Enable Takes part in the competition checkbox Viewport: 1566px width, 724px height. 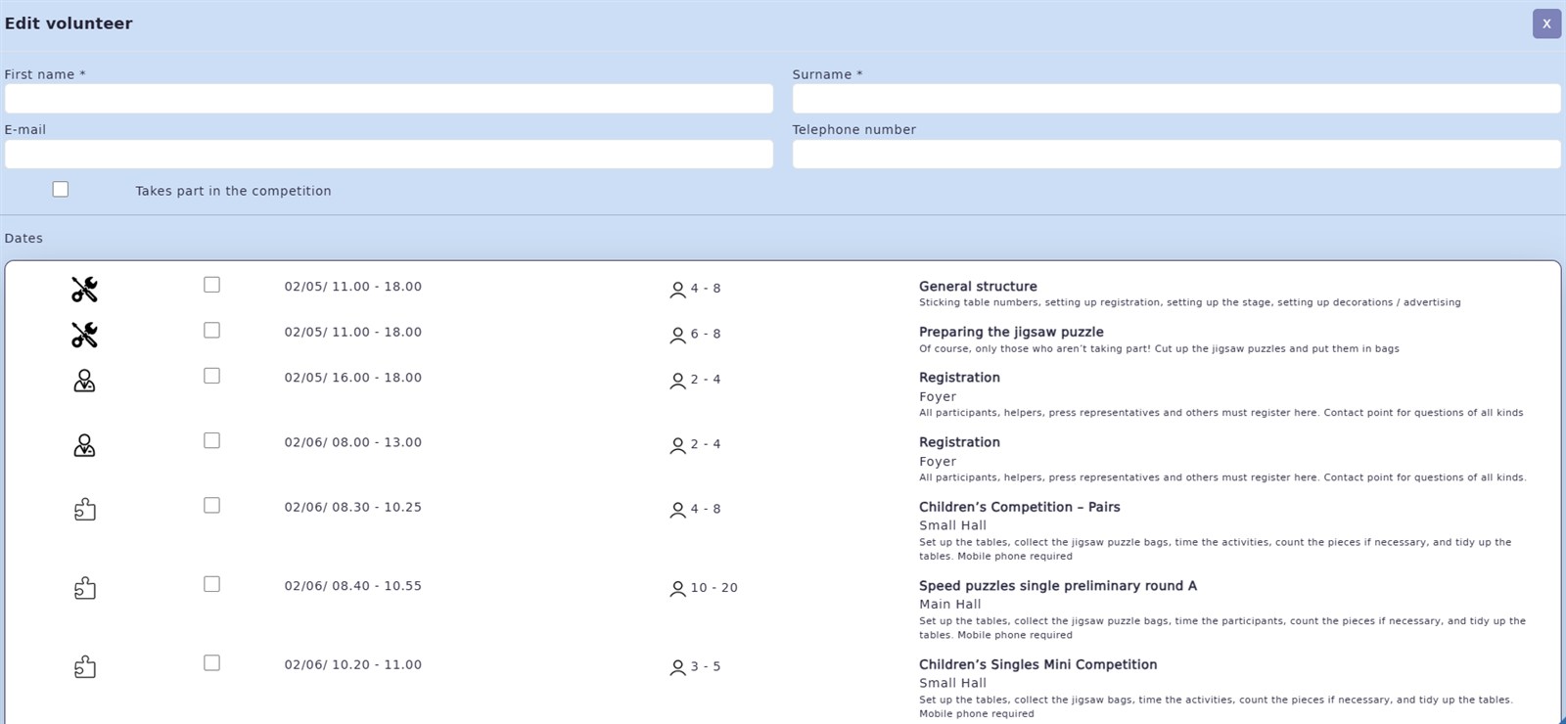[x=61, y=190]
